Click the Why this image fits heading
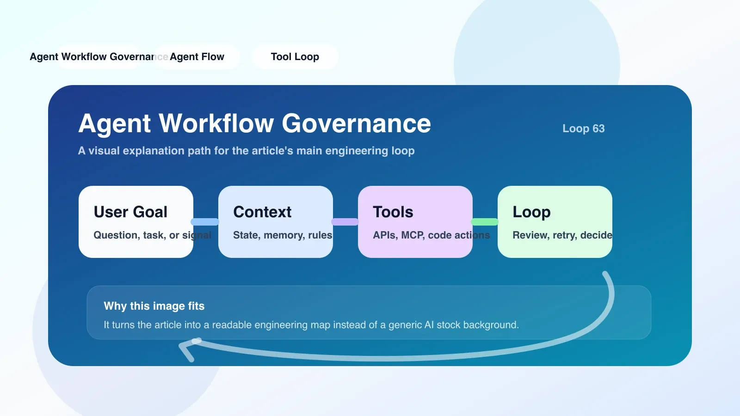The image size is (740, 416). [x=154, y=306]
